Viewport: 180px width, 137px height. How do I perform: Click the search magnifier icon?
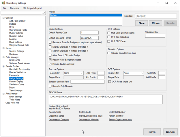coord(43,13)
